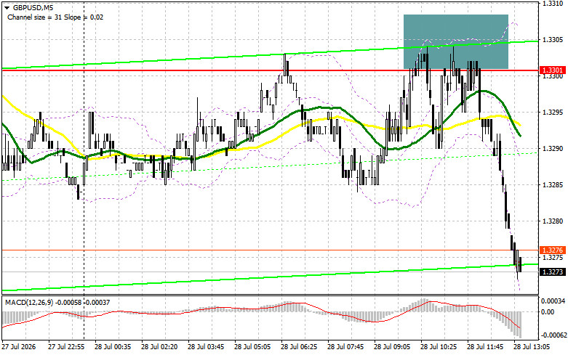This screenshot has width=568, height=355.
Task: Click the teal shaded rectangle zone
Action: [456, 41]
